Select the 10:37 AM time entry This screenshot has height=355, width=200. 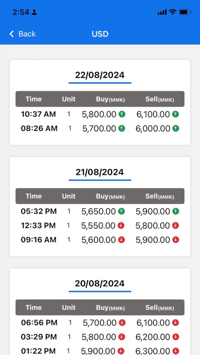(38, 114)
